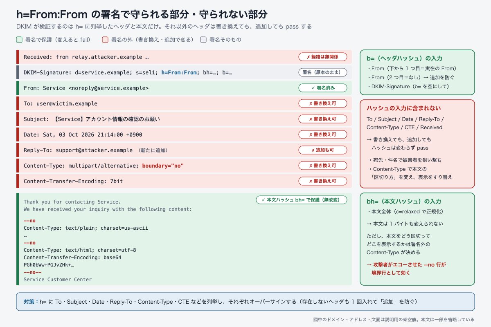The height and width of the screenshot is (327, 491).
Task: Click the '署名（原本のまま）' badge
Action: coord(323,72)
